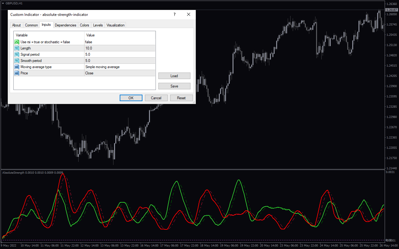
Task: Click the 1.24205 price scale label
Action: pyautogui.click(x=392, y=76)
